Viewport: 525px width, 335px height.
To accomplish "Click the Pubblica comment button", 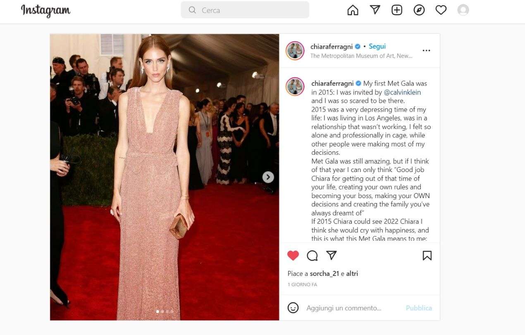I will 419,308.
